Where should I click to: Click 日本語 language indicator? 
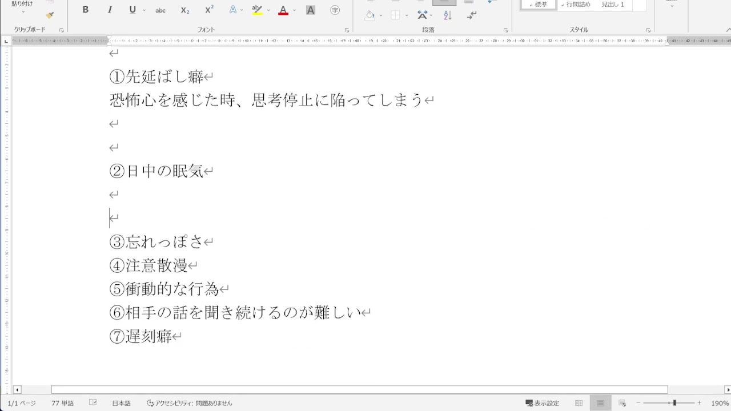[121, 403]
